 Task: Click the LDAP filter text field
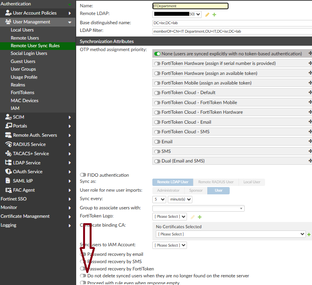click(x=232, y=31)
